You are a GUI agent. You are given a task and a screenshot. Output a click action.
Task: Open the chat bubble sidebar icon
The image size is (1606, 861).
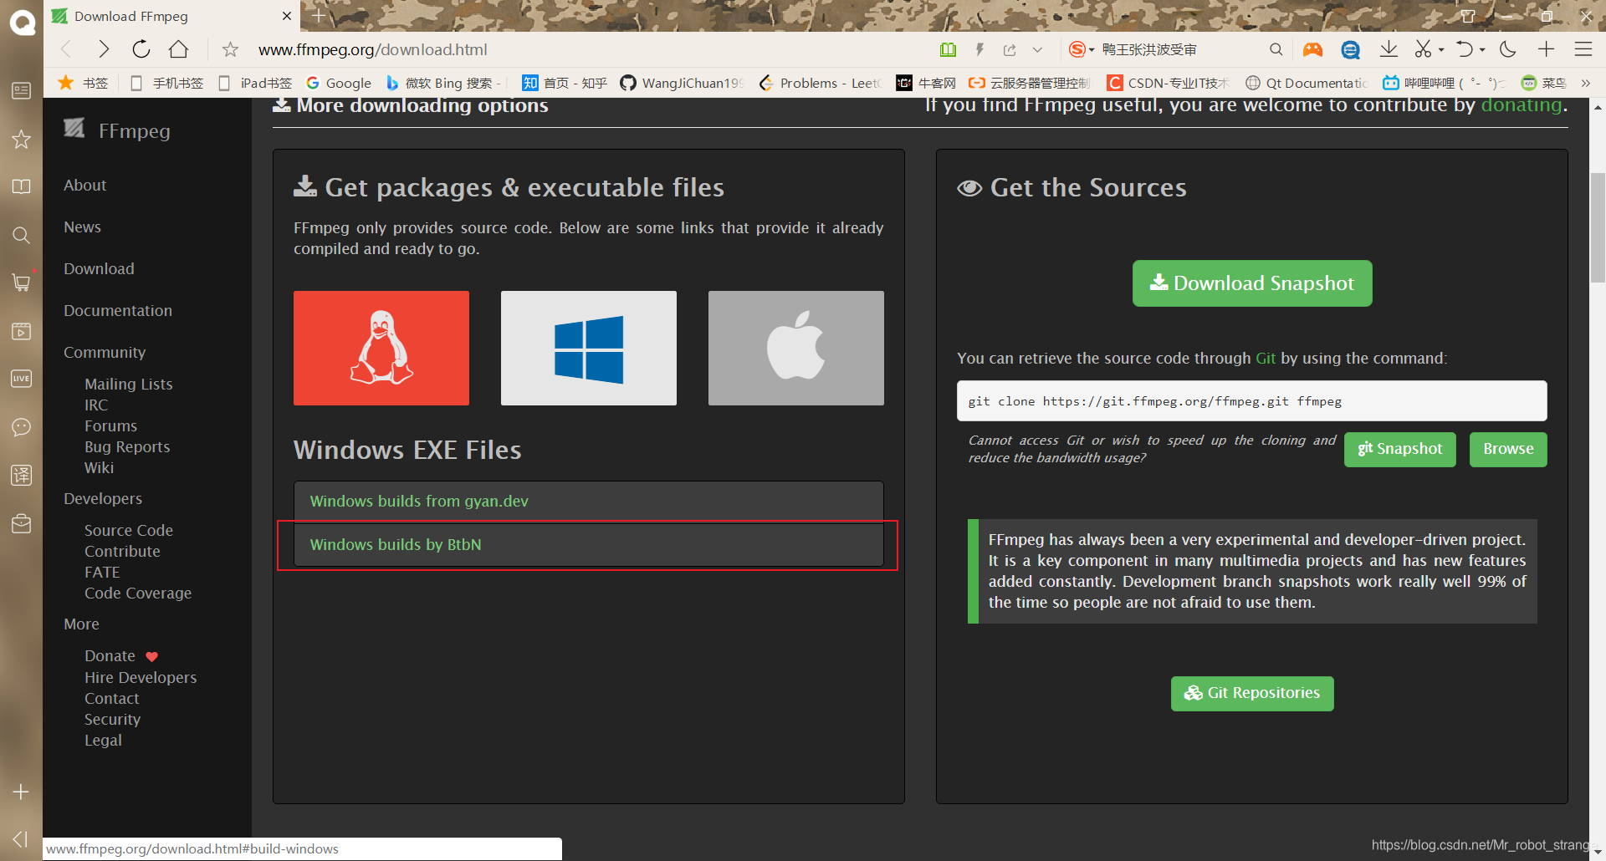point(21,427)
